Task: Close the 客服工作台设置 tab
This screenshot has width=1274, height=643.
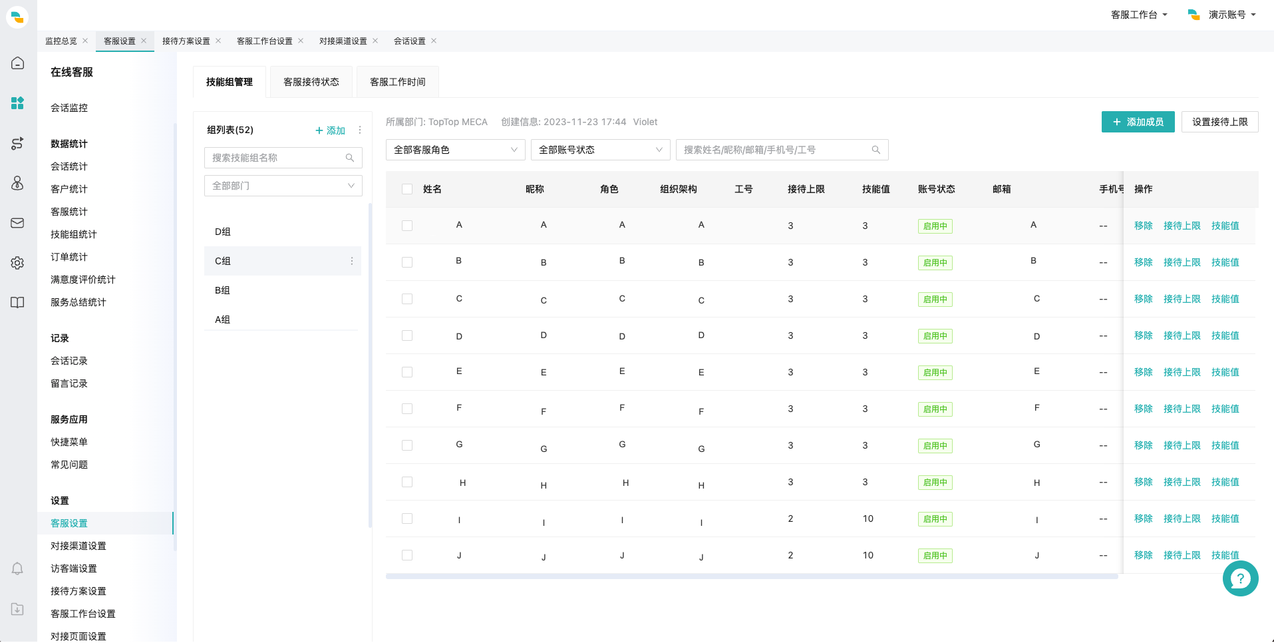Action: [301, 41]
